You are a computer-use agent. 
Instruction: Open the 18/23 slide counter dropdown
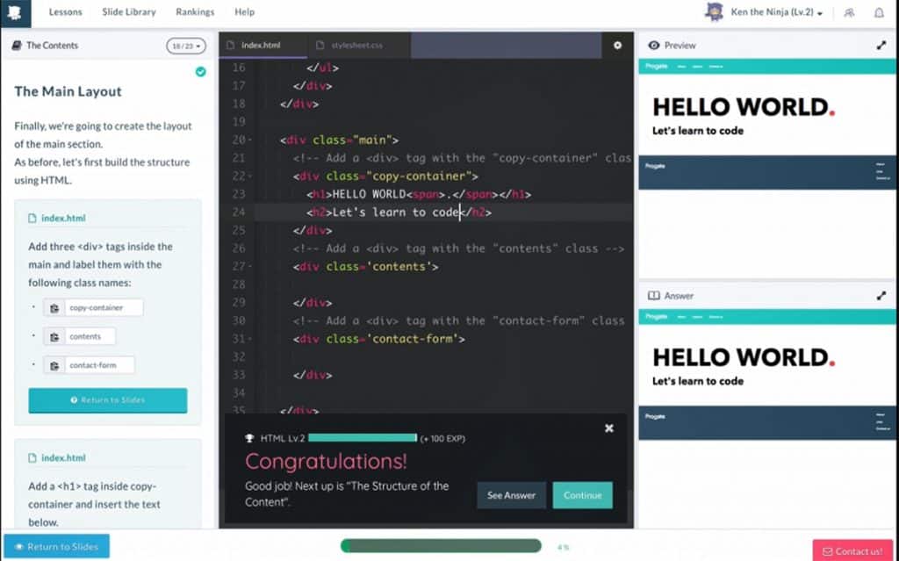pos(186,46)
